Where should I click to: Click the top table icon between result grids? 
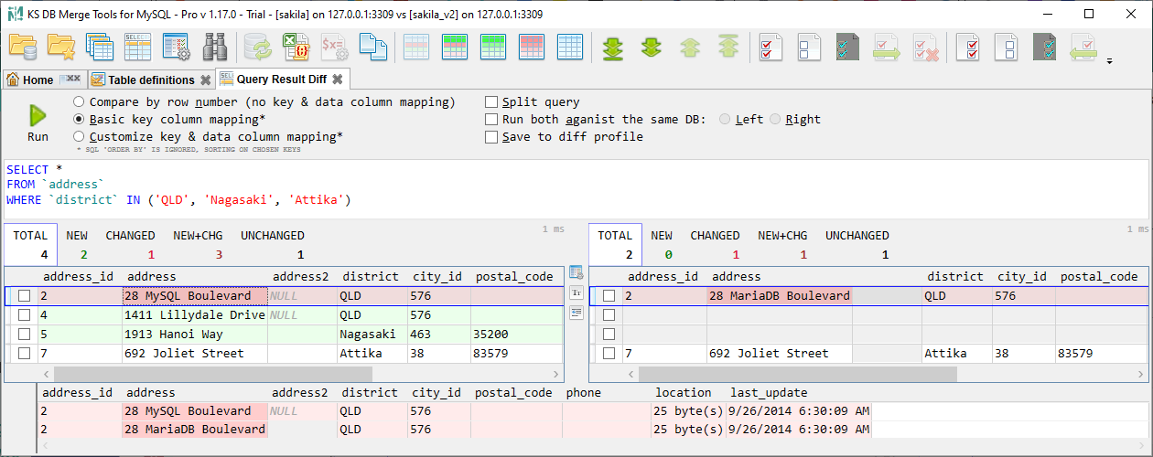[x=576, y=272]
